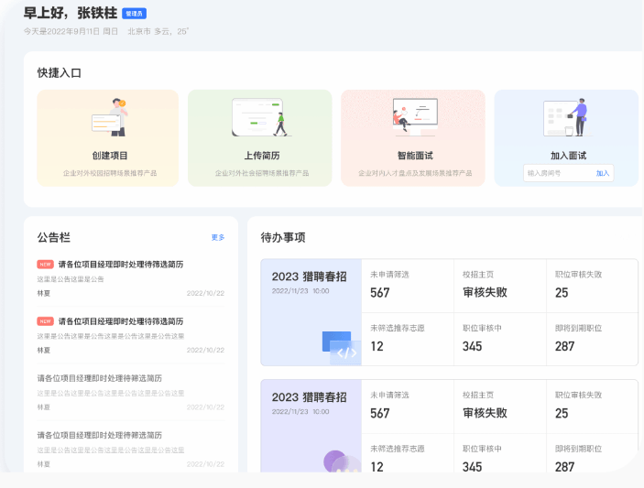Click the purple circle icon in second 猎聘春招 card
The height and width of the screenshot is (488, 644).
tap(337, 461)
